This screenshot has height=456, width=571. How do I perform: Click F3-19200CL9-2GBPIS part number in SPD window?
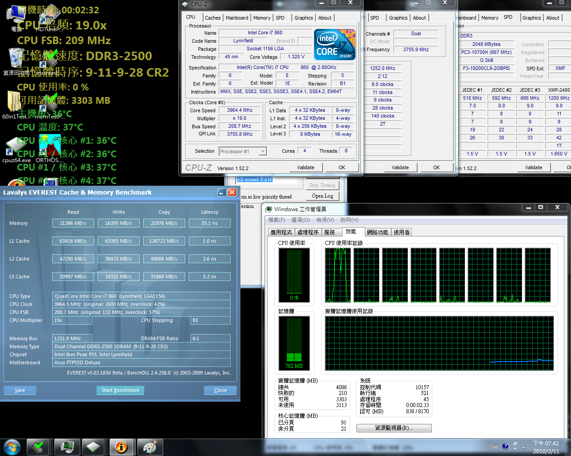click(486, 68)
